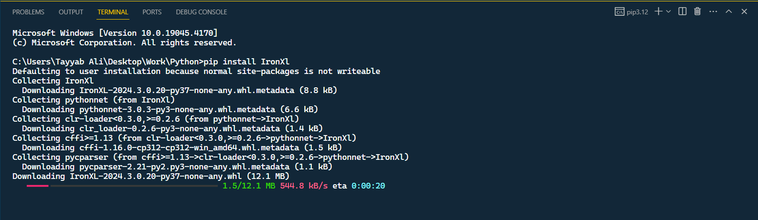Screen dimensions: 758x220
Task: Split the terminal pane
Action: [x=683, y=11]
